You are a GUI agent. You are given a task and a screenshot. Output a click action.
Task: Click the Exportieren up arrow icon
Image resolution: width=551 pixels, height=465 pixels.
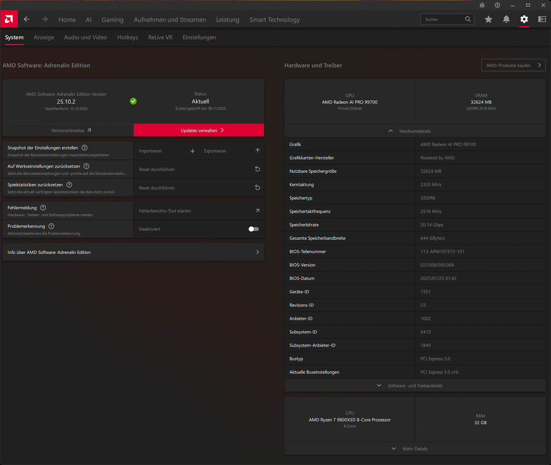tap(258, 151)
